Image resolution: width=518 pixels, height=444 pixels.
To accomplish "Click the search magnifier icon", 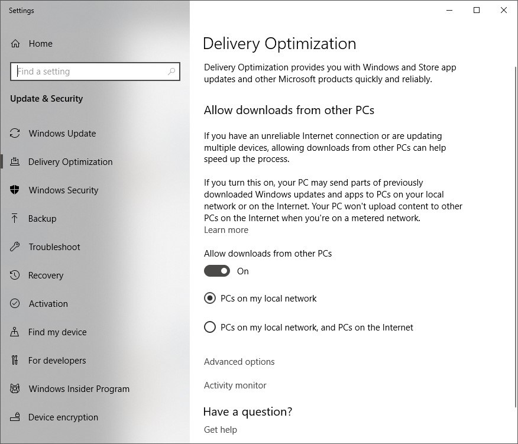I will pos(171,72).
